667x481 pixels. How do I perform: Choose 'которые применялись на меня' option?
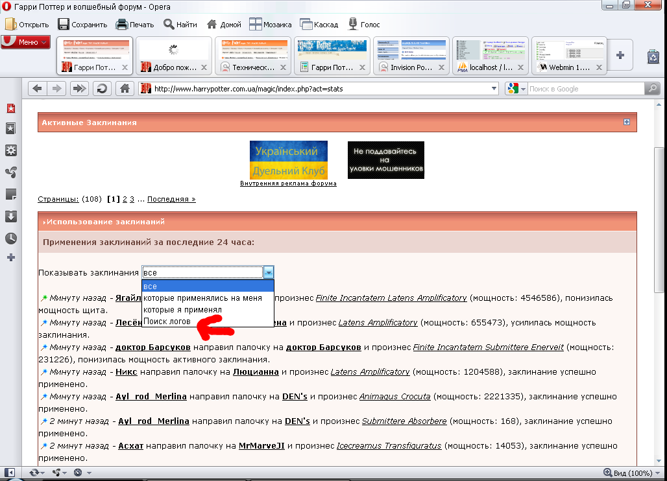[202, 298]
